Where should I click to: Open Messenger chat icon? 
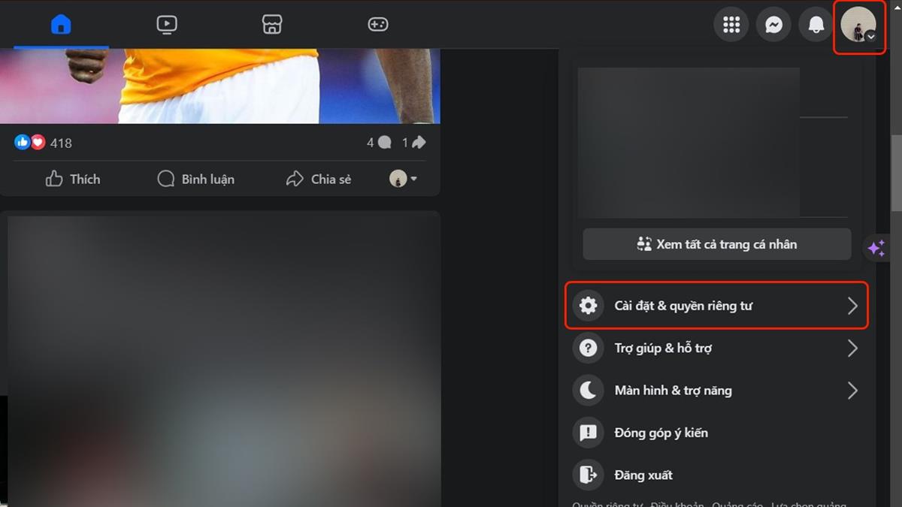773,25
